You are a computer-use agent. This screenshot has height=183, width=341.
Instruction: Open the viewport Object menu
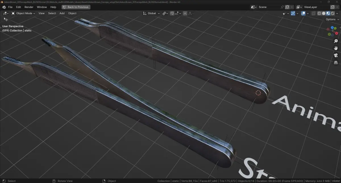click(72, 13)
